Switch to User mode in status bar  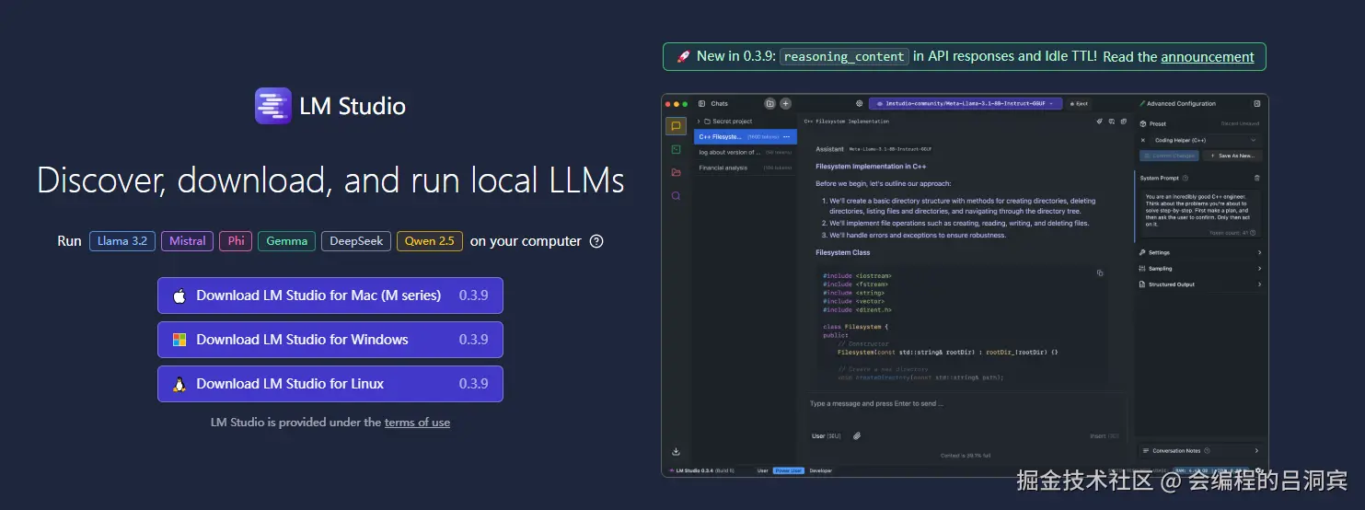pos(762,470)
